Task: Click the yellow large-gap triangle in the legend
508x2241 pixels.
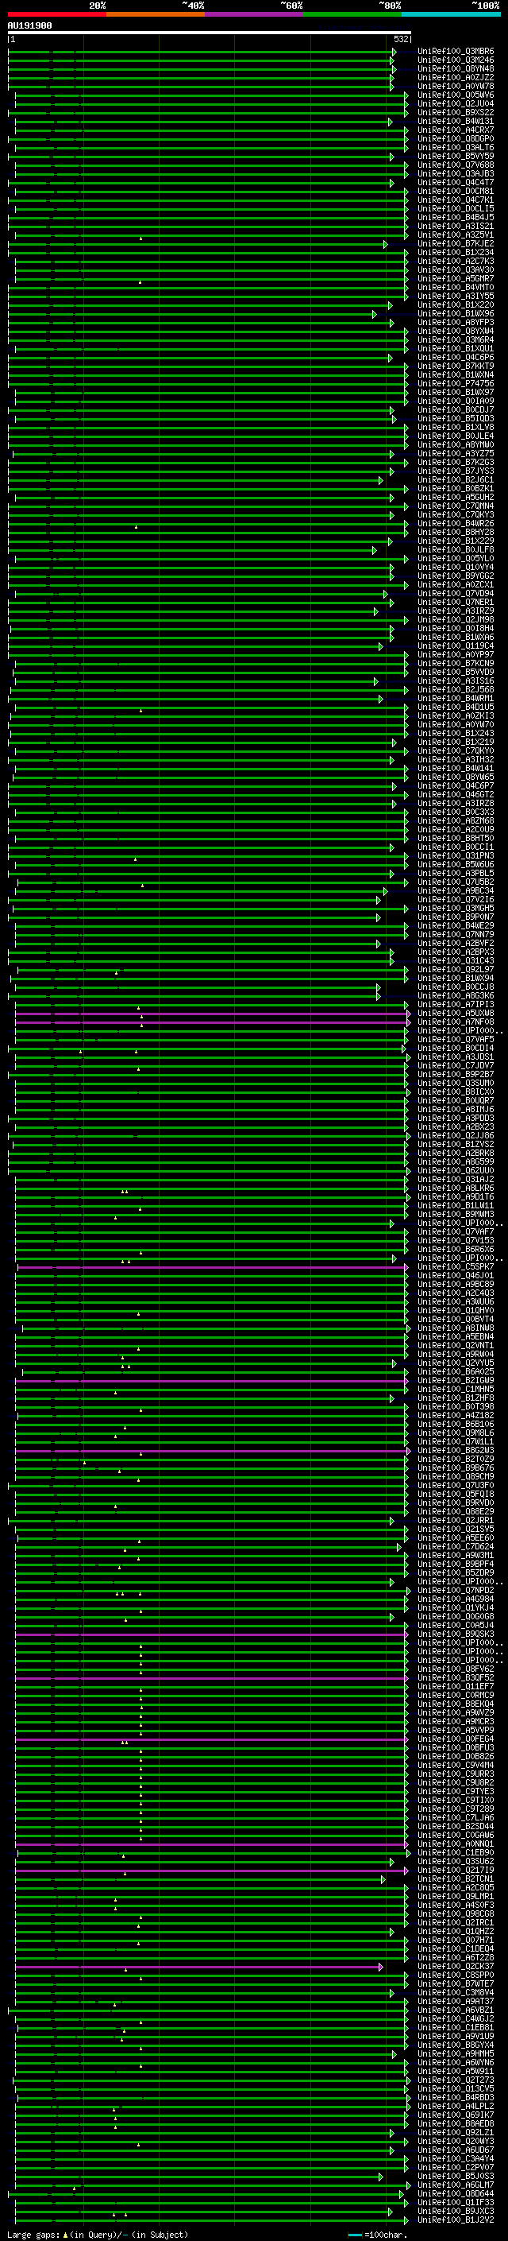Action: point(65,2235)
